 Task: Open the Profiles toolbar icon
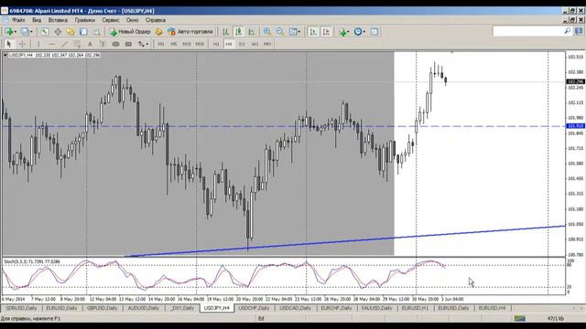tap(25, 32)
